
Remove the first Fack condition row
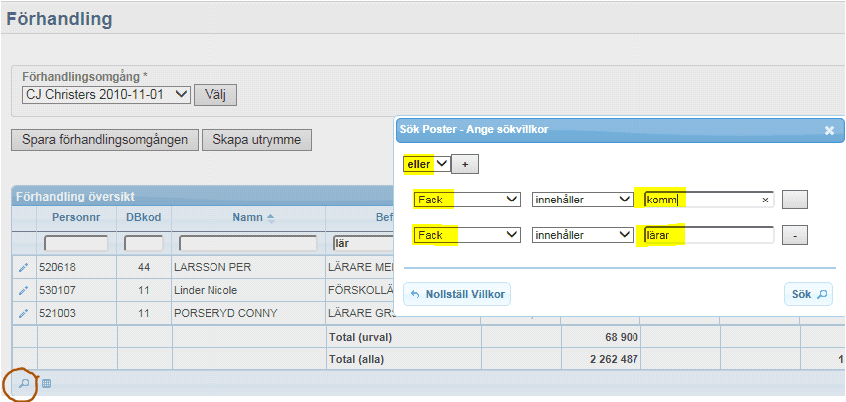pyautogui.click(x=794, y=200)
